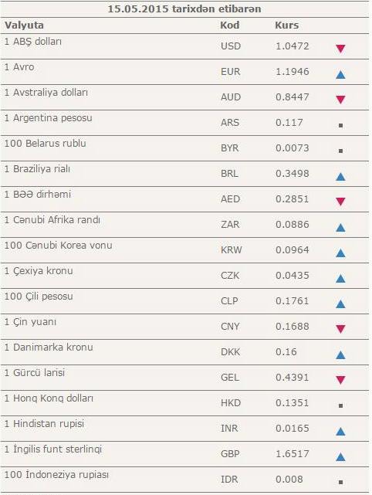Image resolution: width=372 pixels, height=495 pixels.
Task: Click the red down arrow beside AUD
Action: tap(340, 100)
